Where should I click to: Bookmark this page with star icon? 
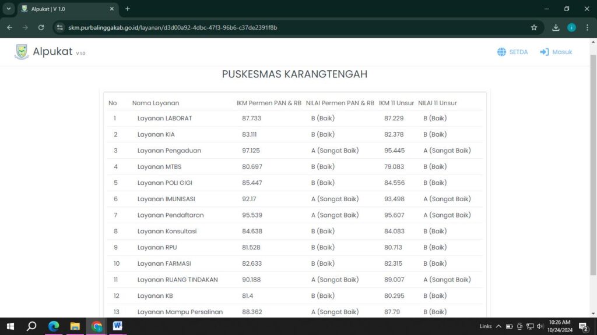[534, 27]
